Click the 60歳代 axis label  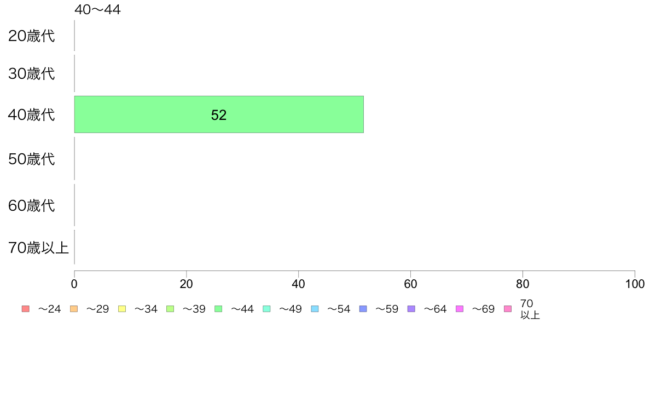(x=32, y=205)
